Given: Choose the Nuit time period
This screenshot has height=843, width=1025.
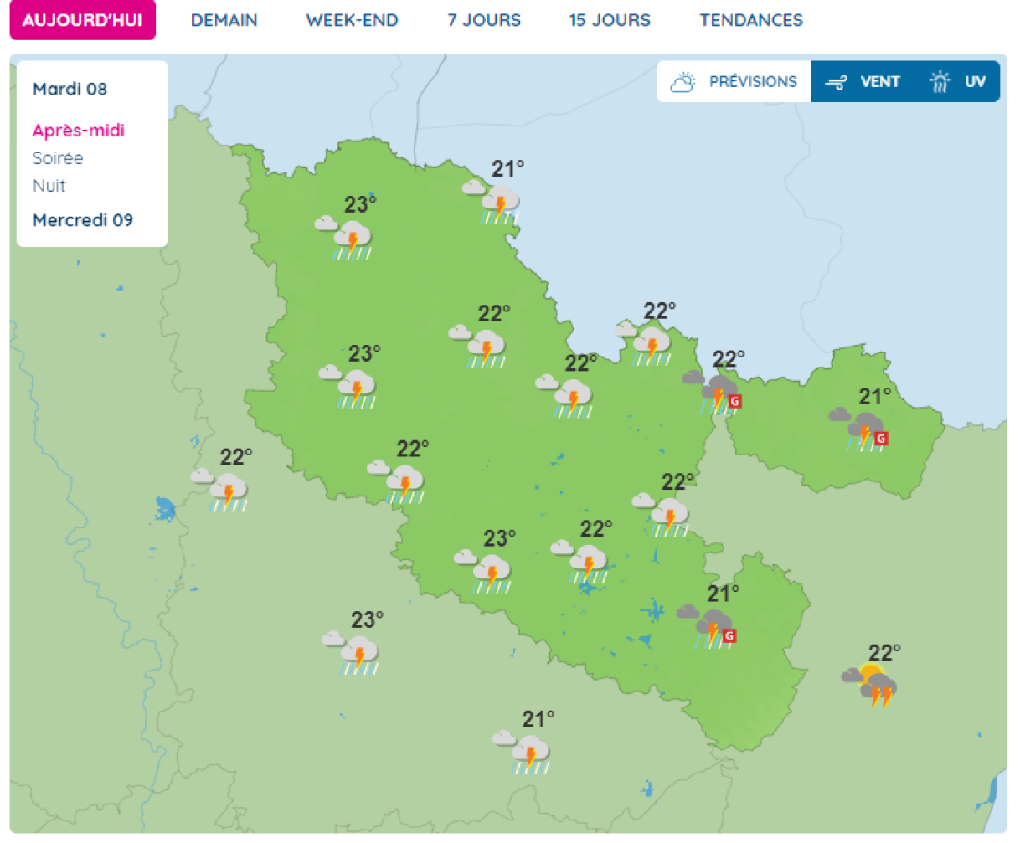Looking at the screenshot, I should [x=49, y=186].
